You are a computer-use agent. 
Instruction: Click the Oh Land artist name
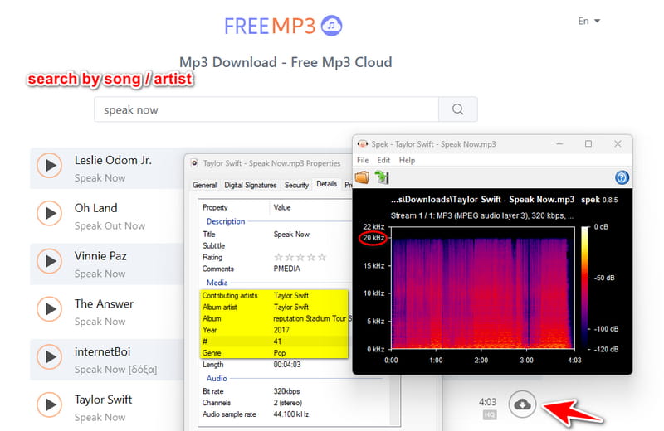tap(95, 208)
